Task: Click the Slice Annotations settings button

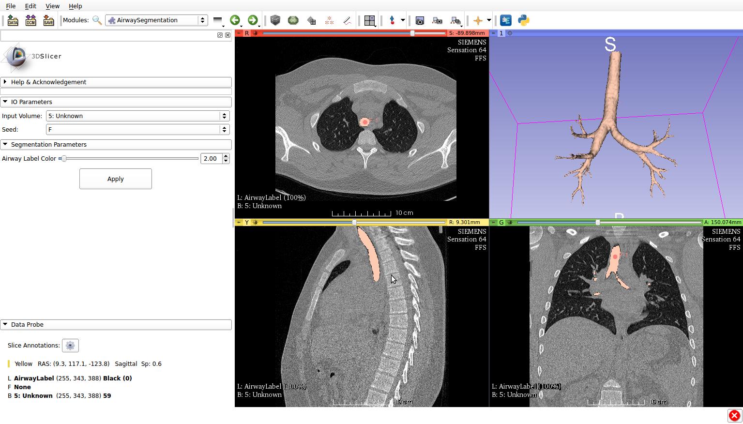Action: click(x=70, y=346)
